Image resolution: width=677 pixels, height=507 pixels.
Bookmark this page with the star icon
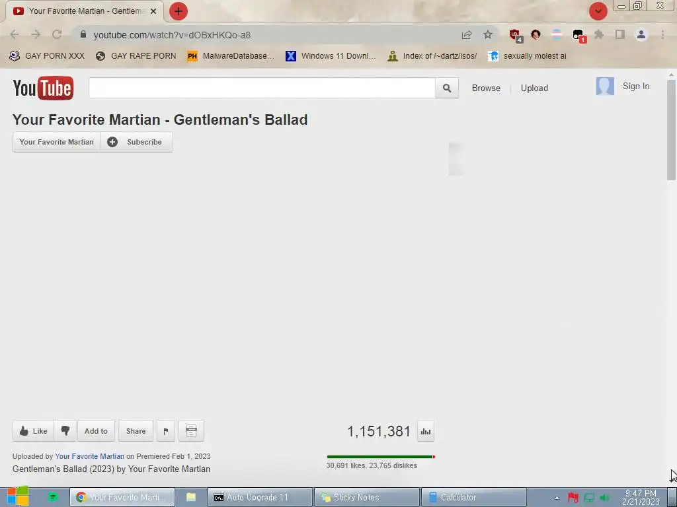point(488,34)
